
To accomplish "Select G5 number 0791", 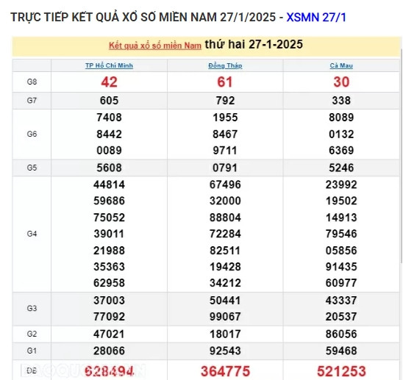I will pos(225,168).
